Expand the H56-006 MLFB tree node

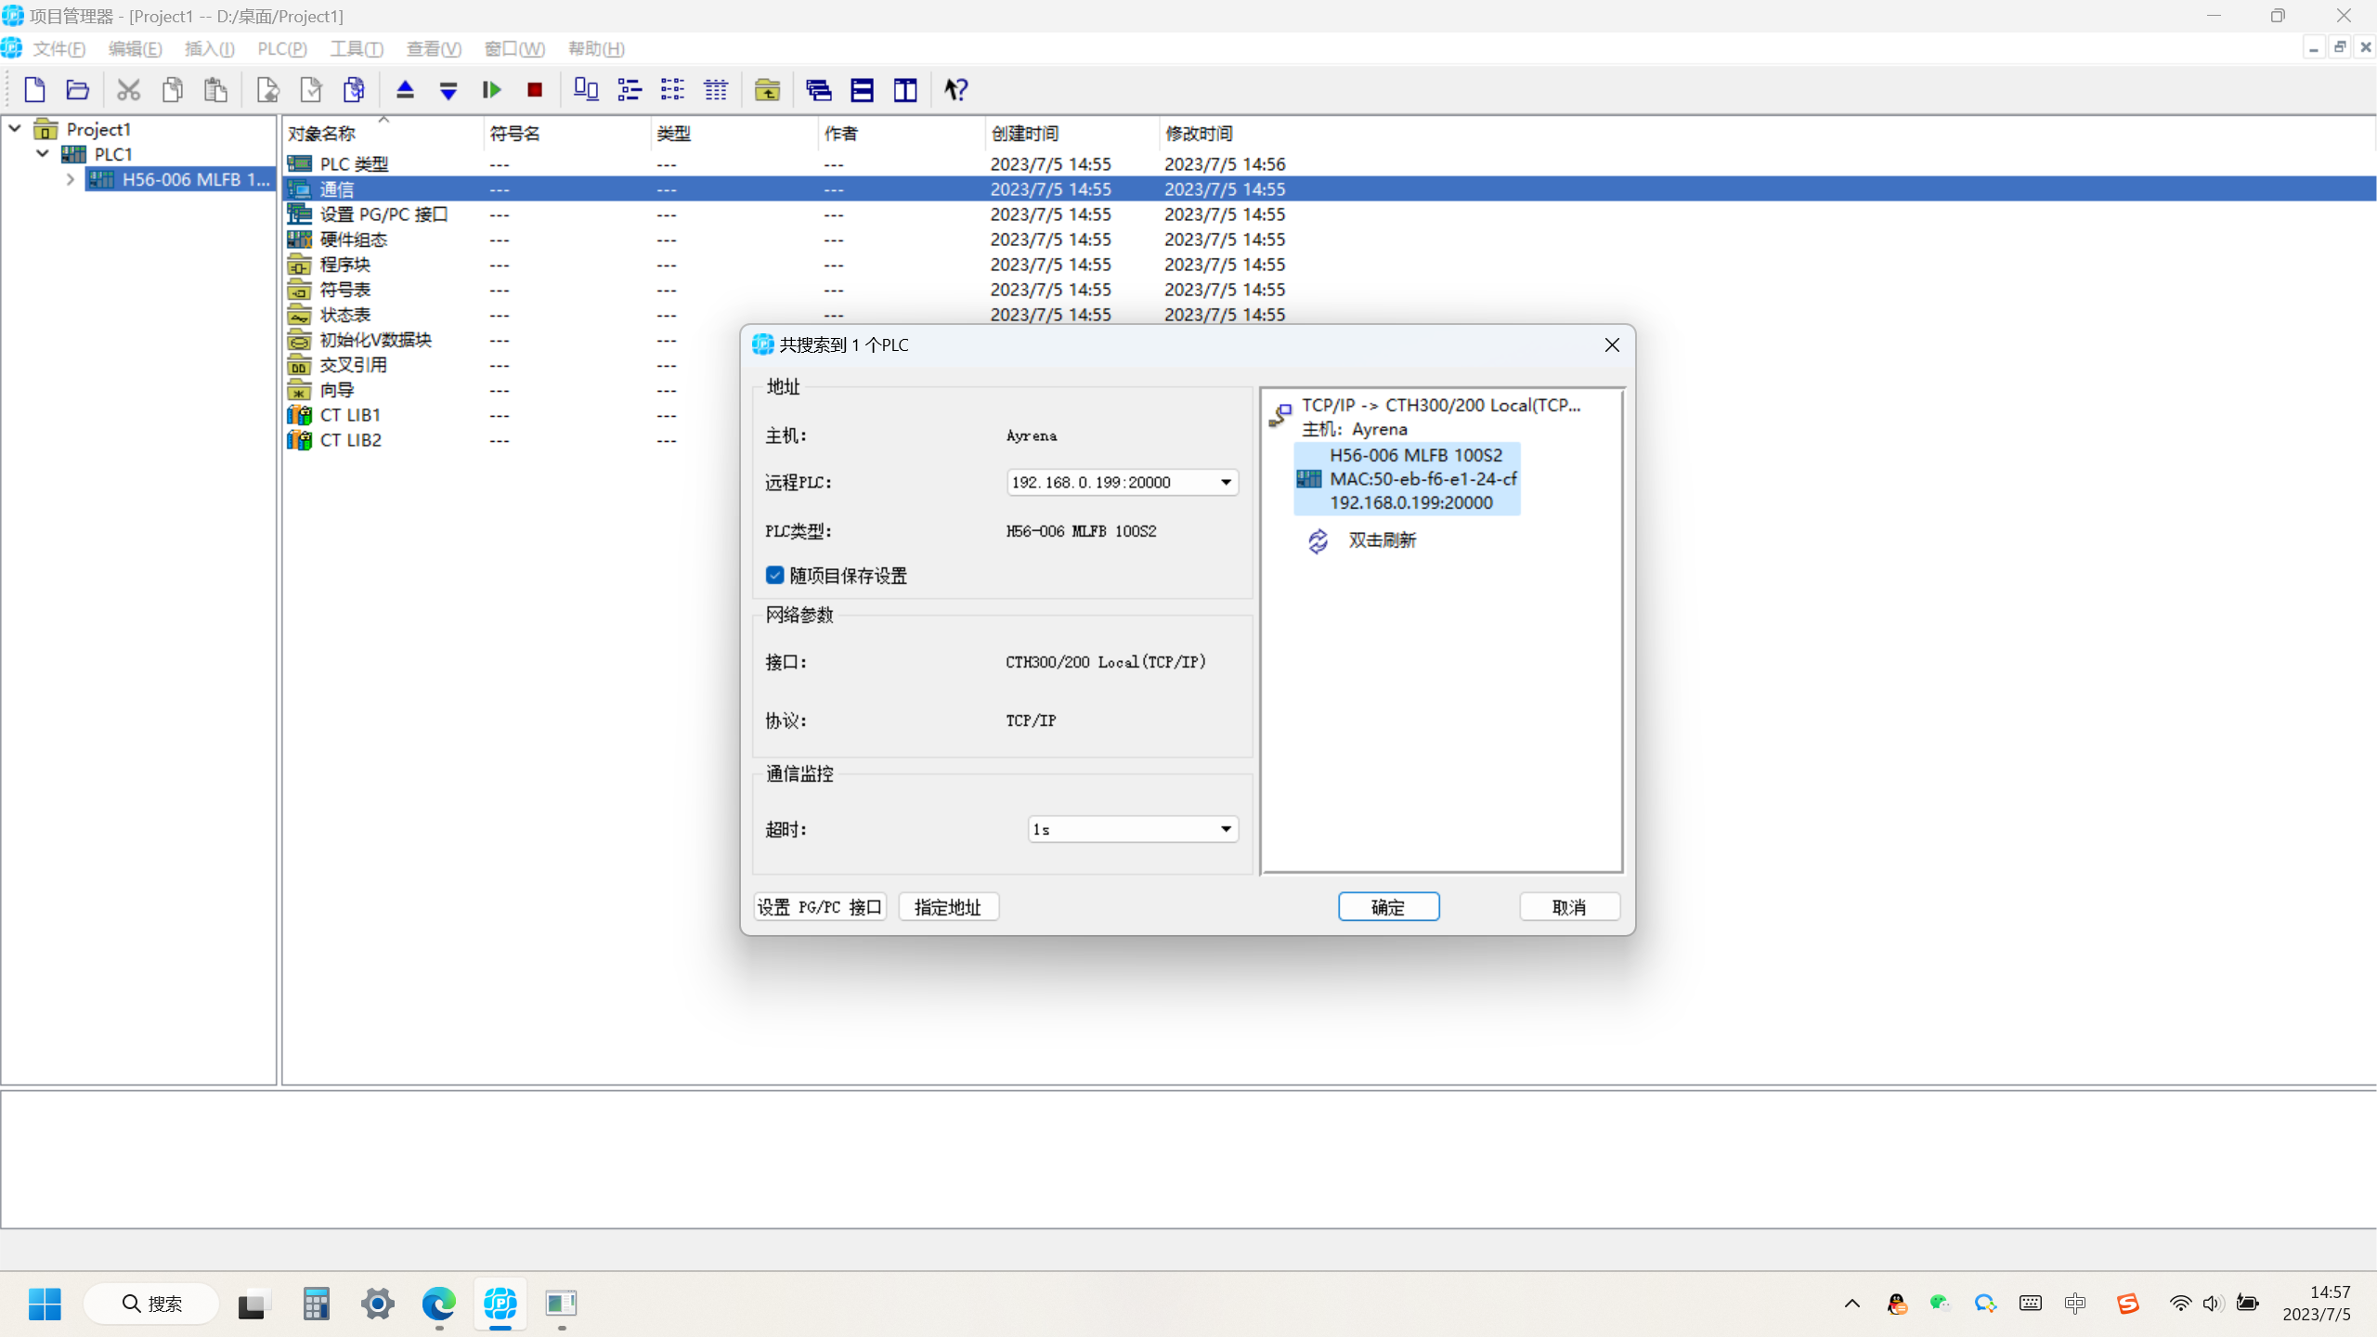click(71, 179)
